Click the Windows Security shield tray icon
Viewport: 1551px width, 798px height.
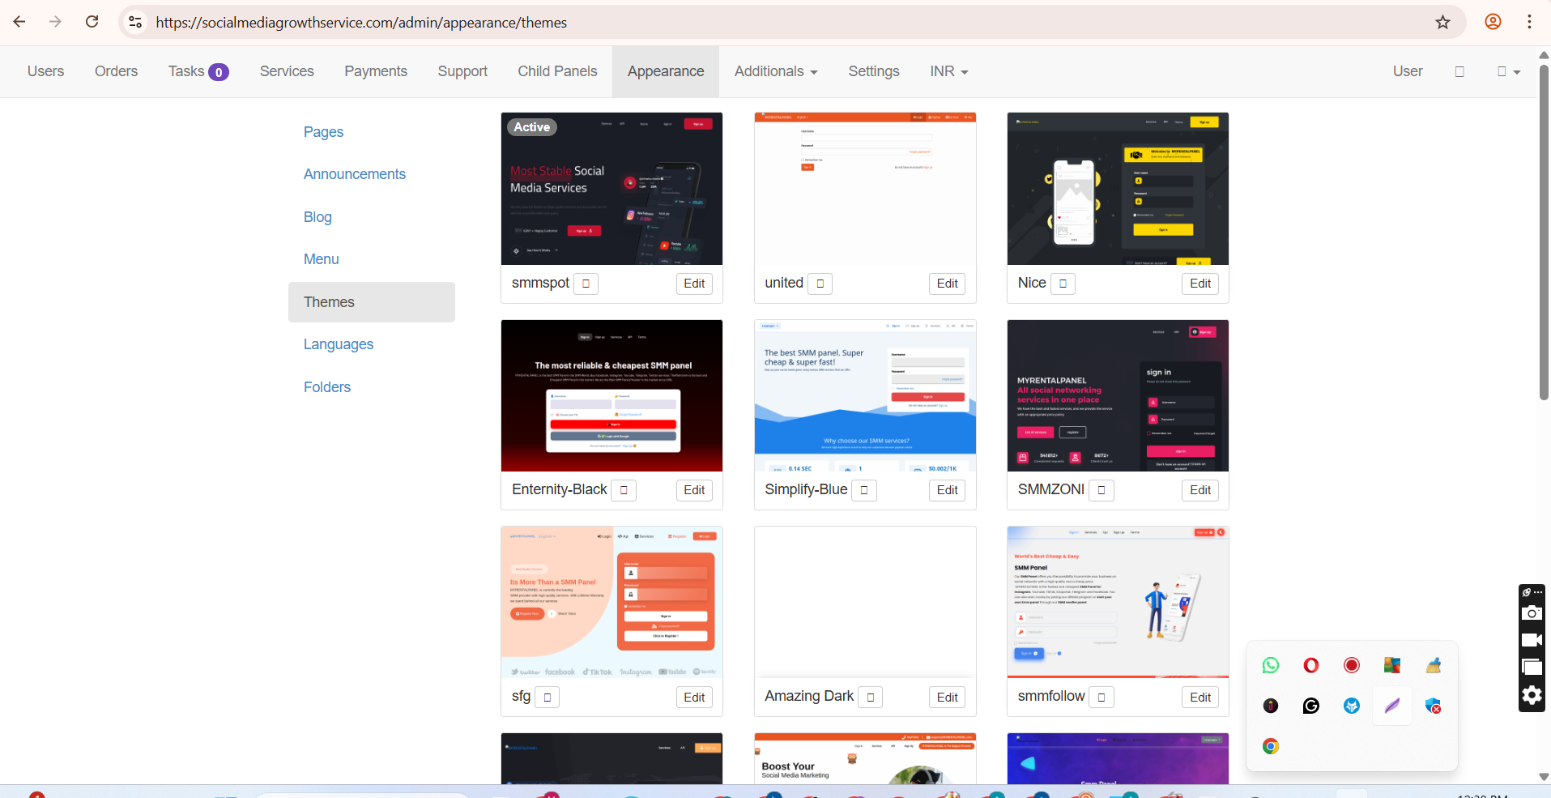[x=1433, y=706]
